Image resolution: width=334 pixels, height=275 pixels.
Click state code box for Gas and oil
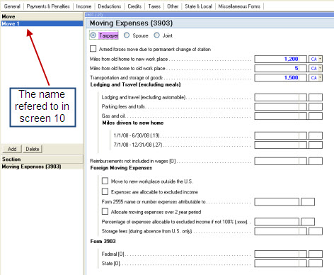pyautogui.click(x=316, y=116)
